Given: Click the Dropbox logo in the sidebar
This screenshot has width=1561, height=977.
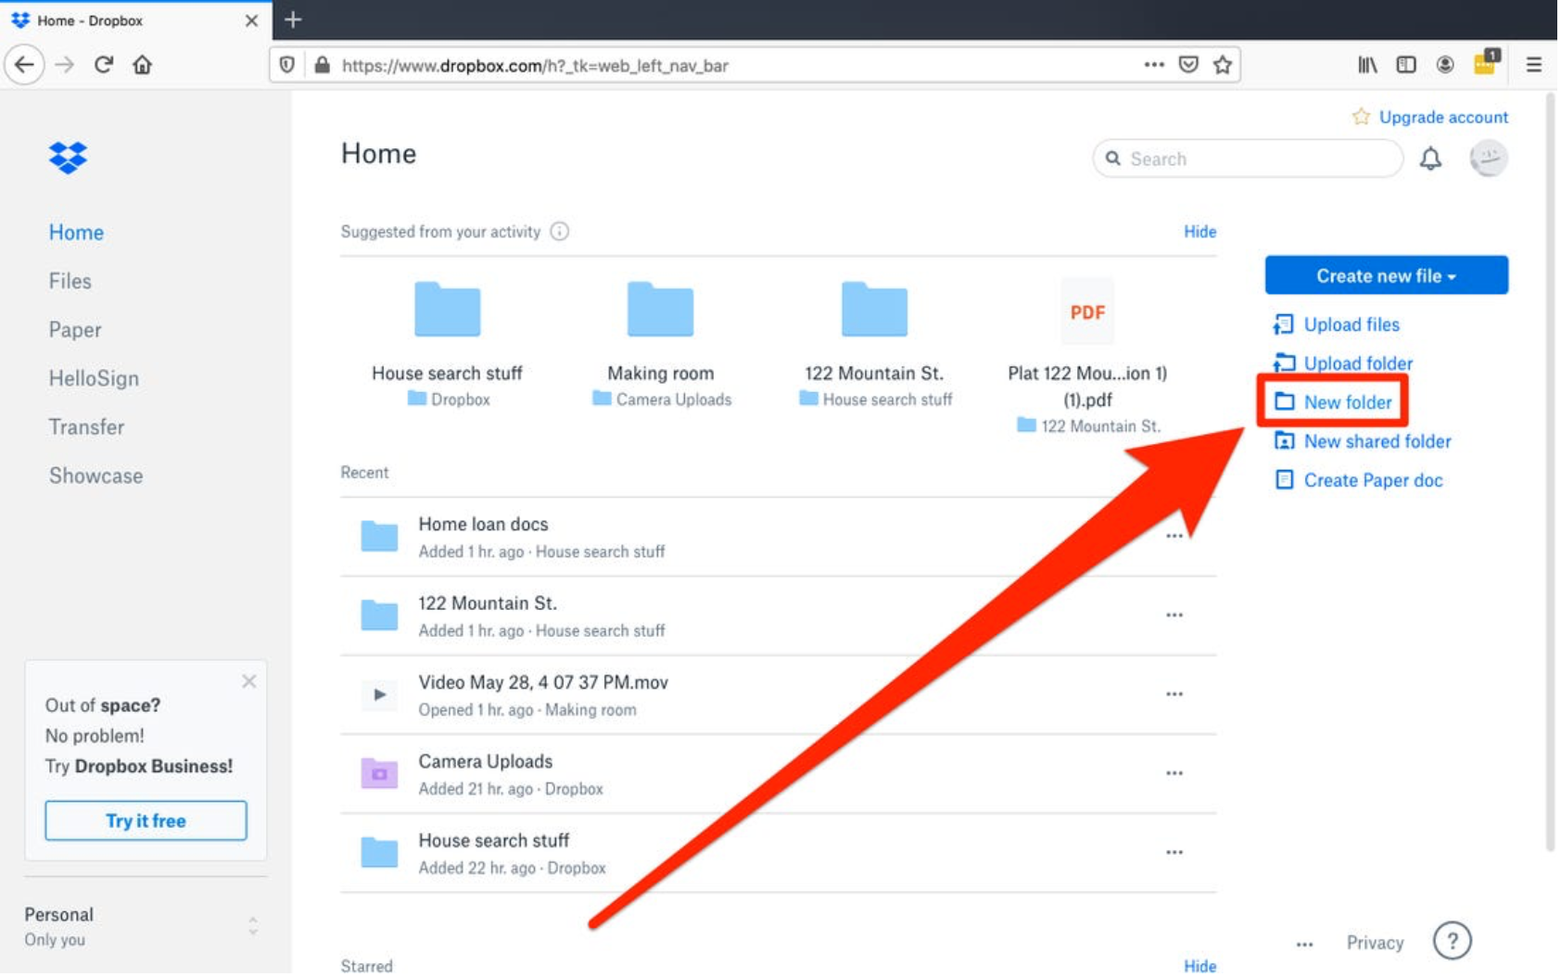Looking at the screenshot, I should (68, 158).
